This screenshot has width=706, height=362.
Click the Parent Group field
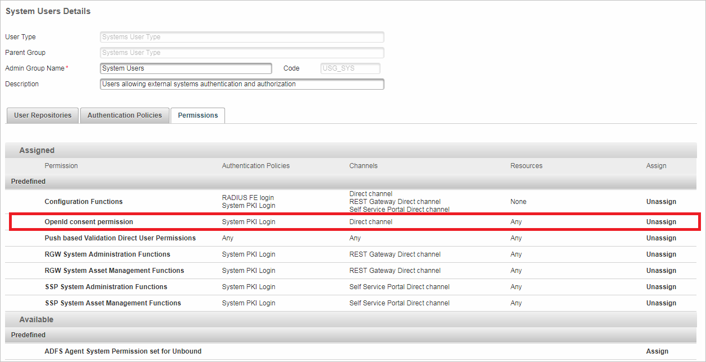coord(242,53)
